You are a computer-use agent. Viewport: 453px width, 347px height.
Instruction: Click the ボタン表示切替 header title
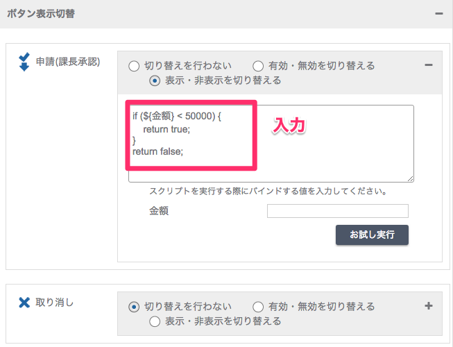(41, 14)
